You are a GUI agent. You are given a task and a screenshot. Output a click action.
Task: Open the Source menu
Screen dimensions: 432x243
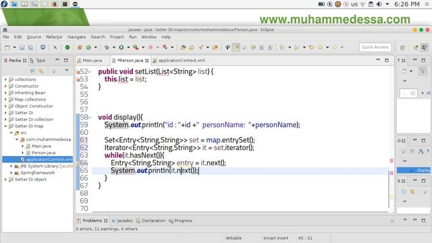(x=34, y=37)
